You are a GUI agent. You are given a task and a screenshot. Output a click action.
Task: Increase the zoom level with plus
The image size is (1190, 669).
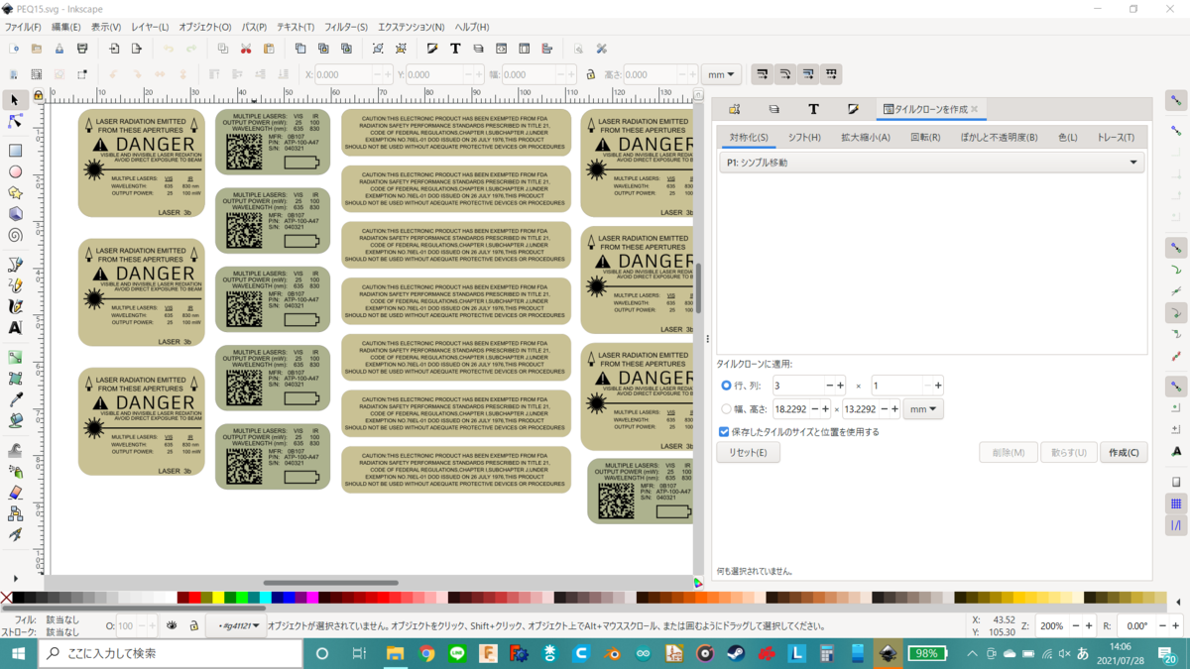click(x=1089, y=626)
